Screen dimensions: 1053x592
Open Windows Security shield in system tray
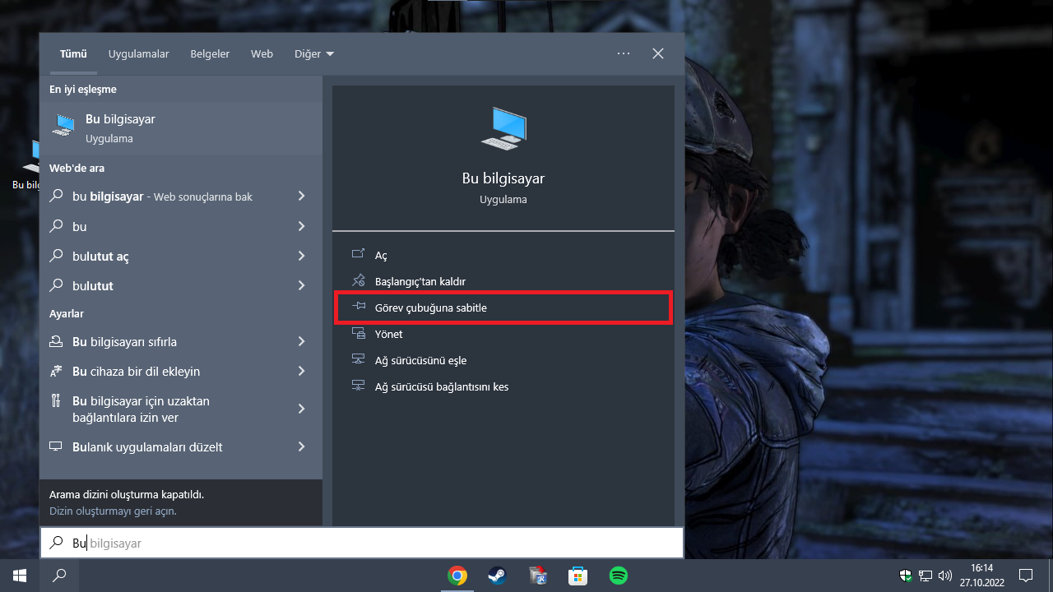click(906, 576)
